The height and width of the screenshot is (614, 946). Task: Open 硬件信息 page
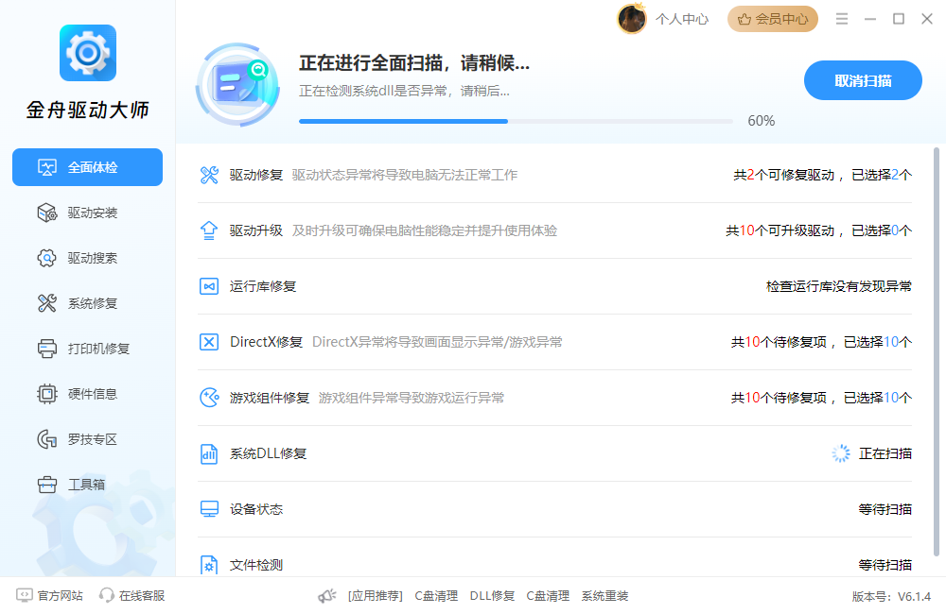[87, 394]
